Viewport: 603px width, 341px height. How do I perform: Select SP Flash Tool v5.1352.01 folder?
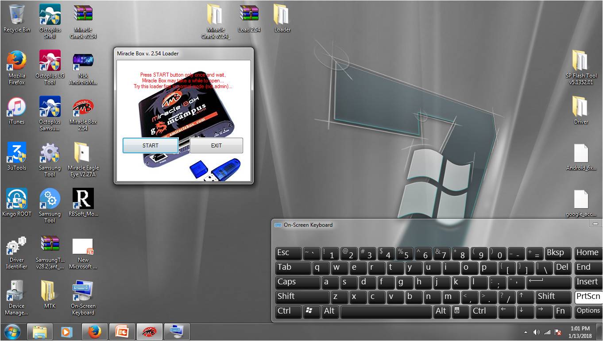point(581,67)
